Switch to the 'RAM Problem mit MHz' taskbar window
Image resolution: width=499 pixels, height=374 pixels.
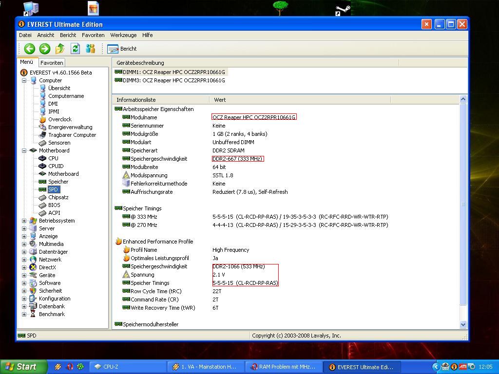click(284, 367)
